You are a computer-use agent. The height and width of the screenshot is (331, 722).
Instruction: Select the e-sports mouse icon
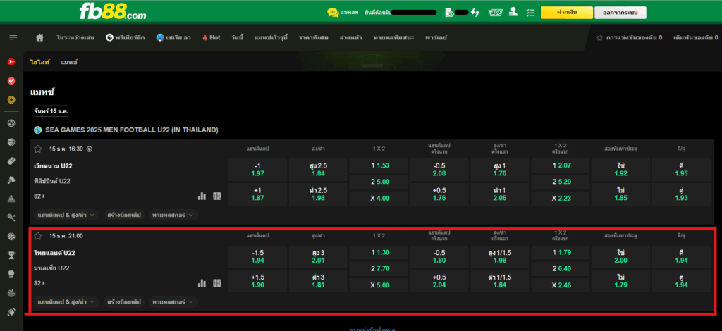11,161
